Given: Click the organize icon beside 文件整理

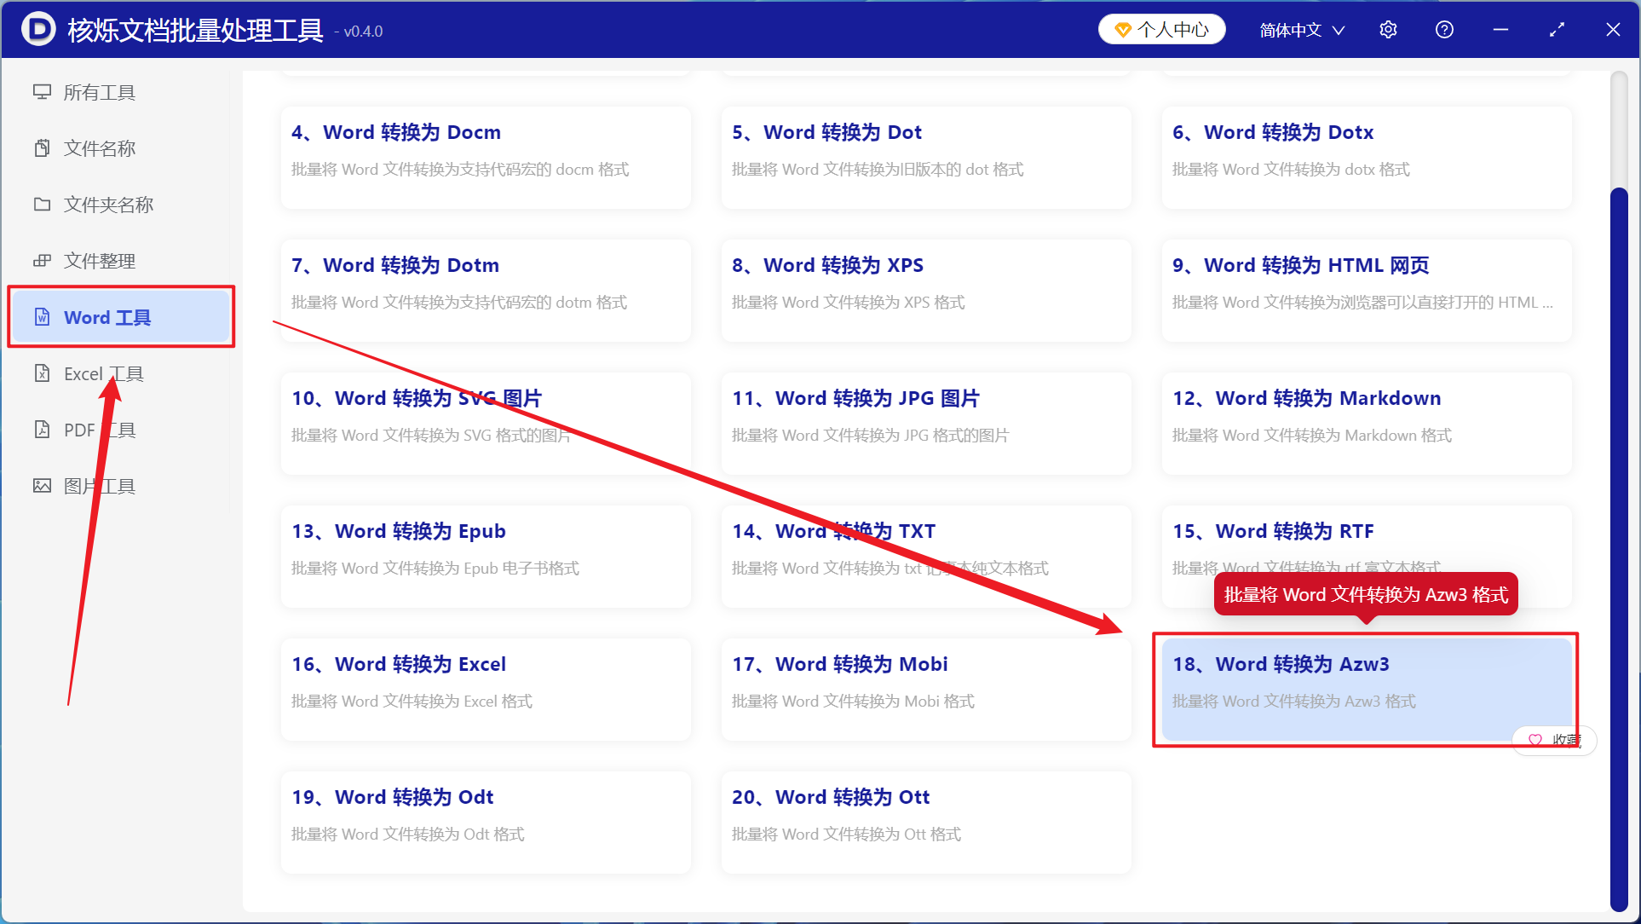Looking at the screenshot, I should (42, 261).
